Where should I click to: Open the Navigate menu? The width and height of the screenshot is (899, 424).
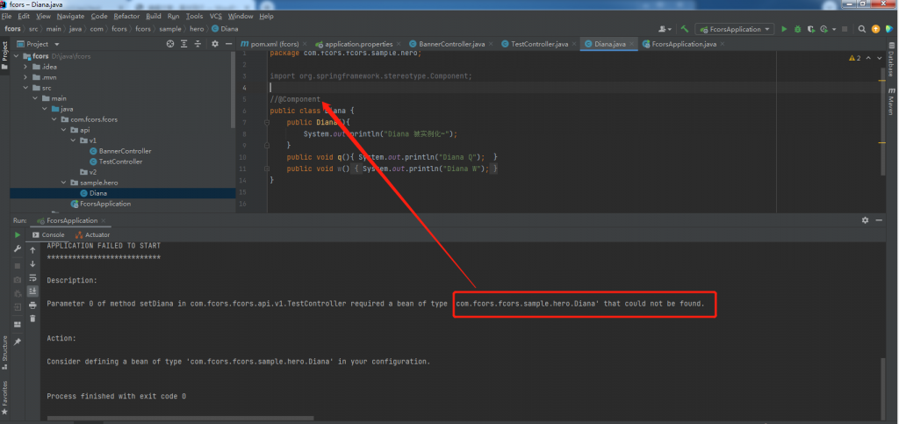(70, 16)
